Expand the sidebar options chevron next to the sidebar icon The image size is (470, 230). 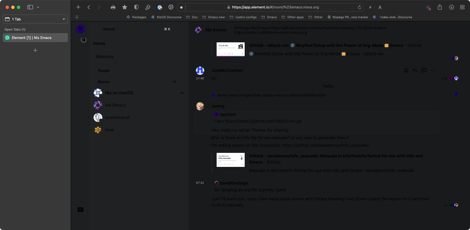click(x=38, y=7)
